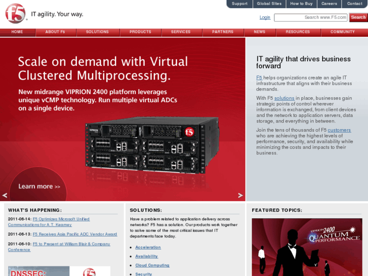
Task: Click the WHAT'S HAPPENING heading
Action: click(x=35, y=210)
